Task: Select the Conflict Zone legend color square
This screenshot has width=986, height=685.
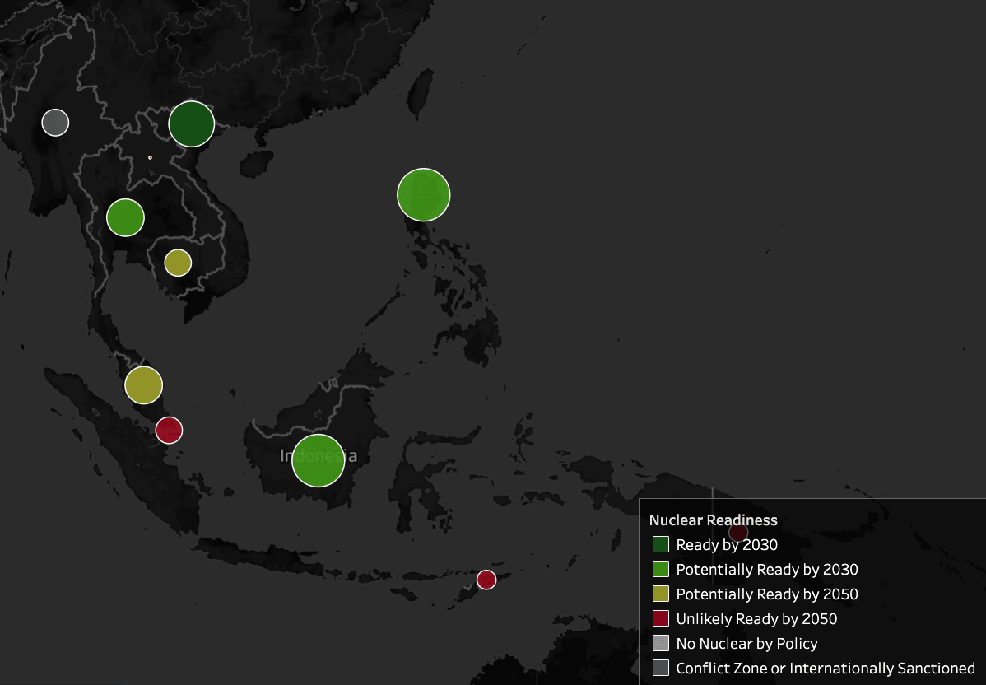Action: click(x=661, y=668)
